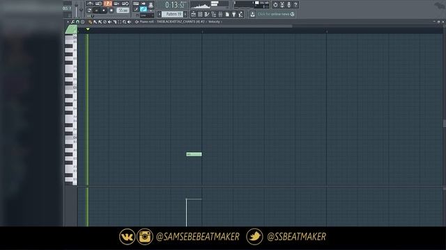Select the last icon in window shortcuts
The height and width of the screenshot is (250, 446).
click(x=241, y=14)
